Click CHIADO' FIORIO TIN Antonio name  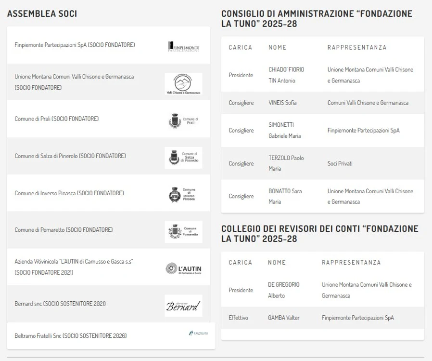pos(286,75)
